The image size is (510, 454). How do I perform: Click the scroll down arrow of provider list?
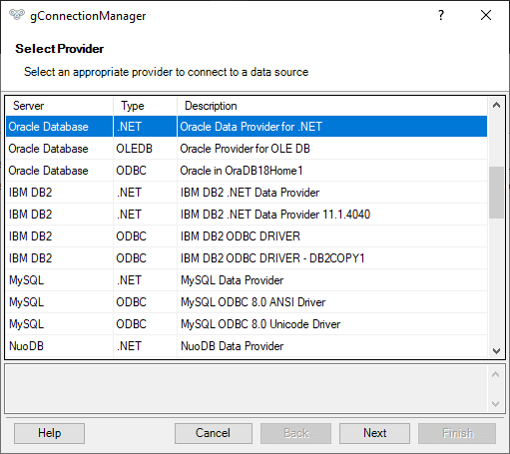coord(496,350)
